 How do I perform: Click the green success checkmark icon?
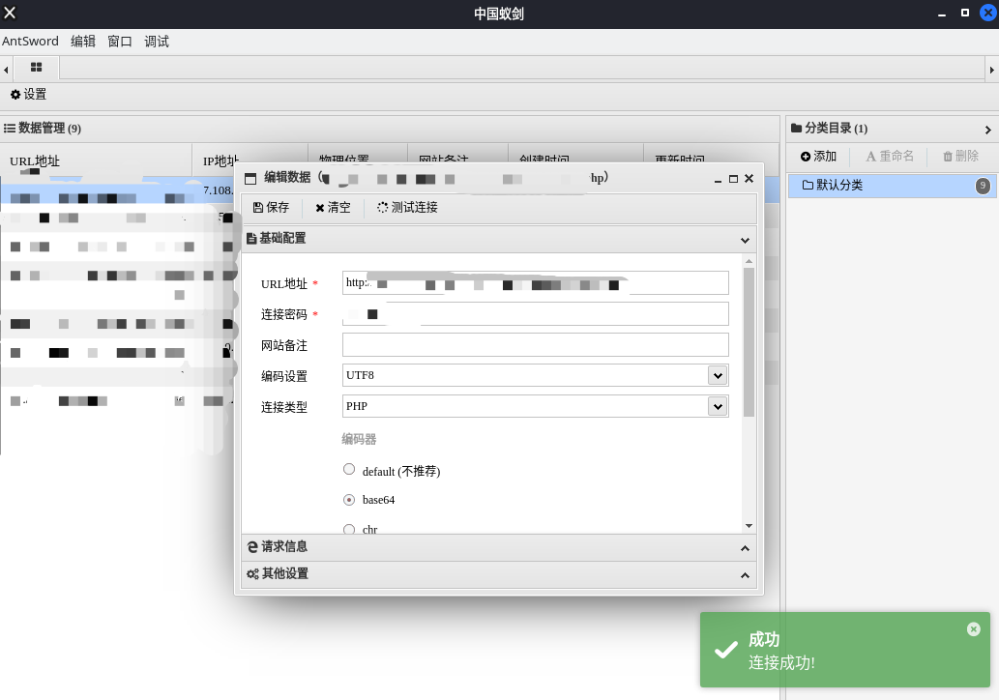pyautogui.click(x=725, y=651)
